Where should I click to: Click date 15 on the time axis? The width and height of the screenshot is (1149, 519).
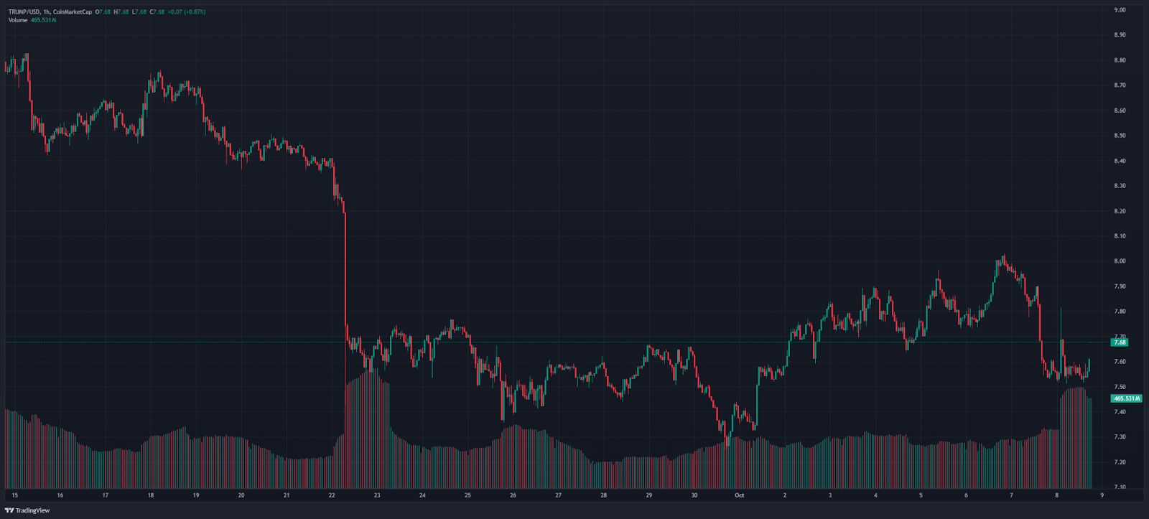[14, 495]
